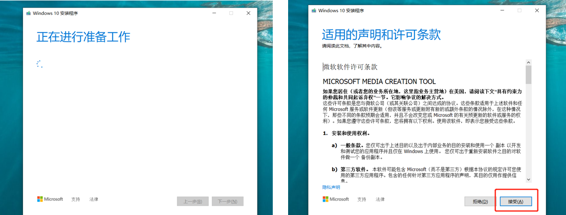Click the MICROSOFT MEDIA CREATION TOOL heading
Screen dimensions: 566x215
click(x=379, y=81)
